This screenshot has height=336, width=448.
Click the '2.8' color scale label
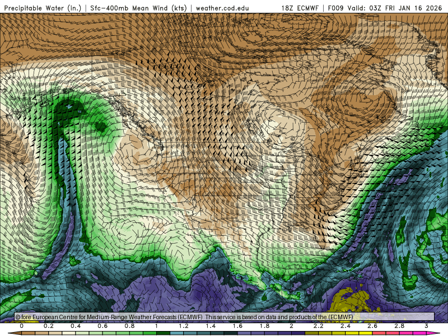(399, 326)
